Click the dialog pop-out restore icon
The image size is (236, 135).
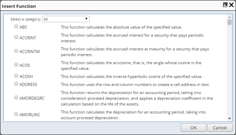(x=225, y=5)
